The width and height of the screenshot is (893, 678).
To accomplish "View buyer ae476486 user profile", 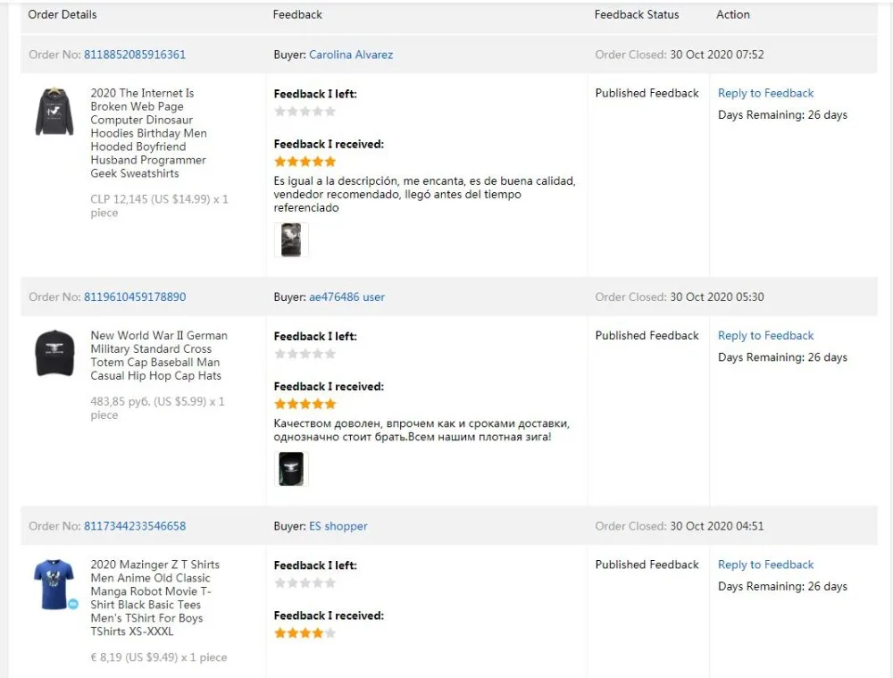I will (x=346, y=297).
